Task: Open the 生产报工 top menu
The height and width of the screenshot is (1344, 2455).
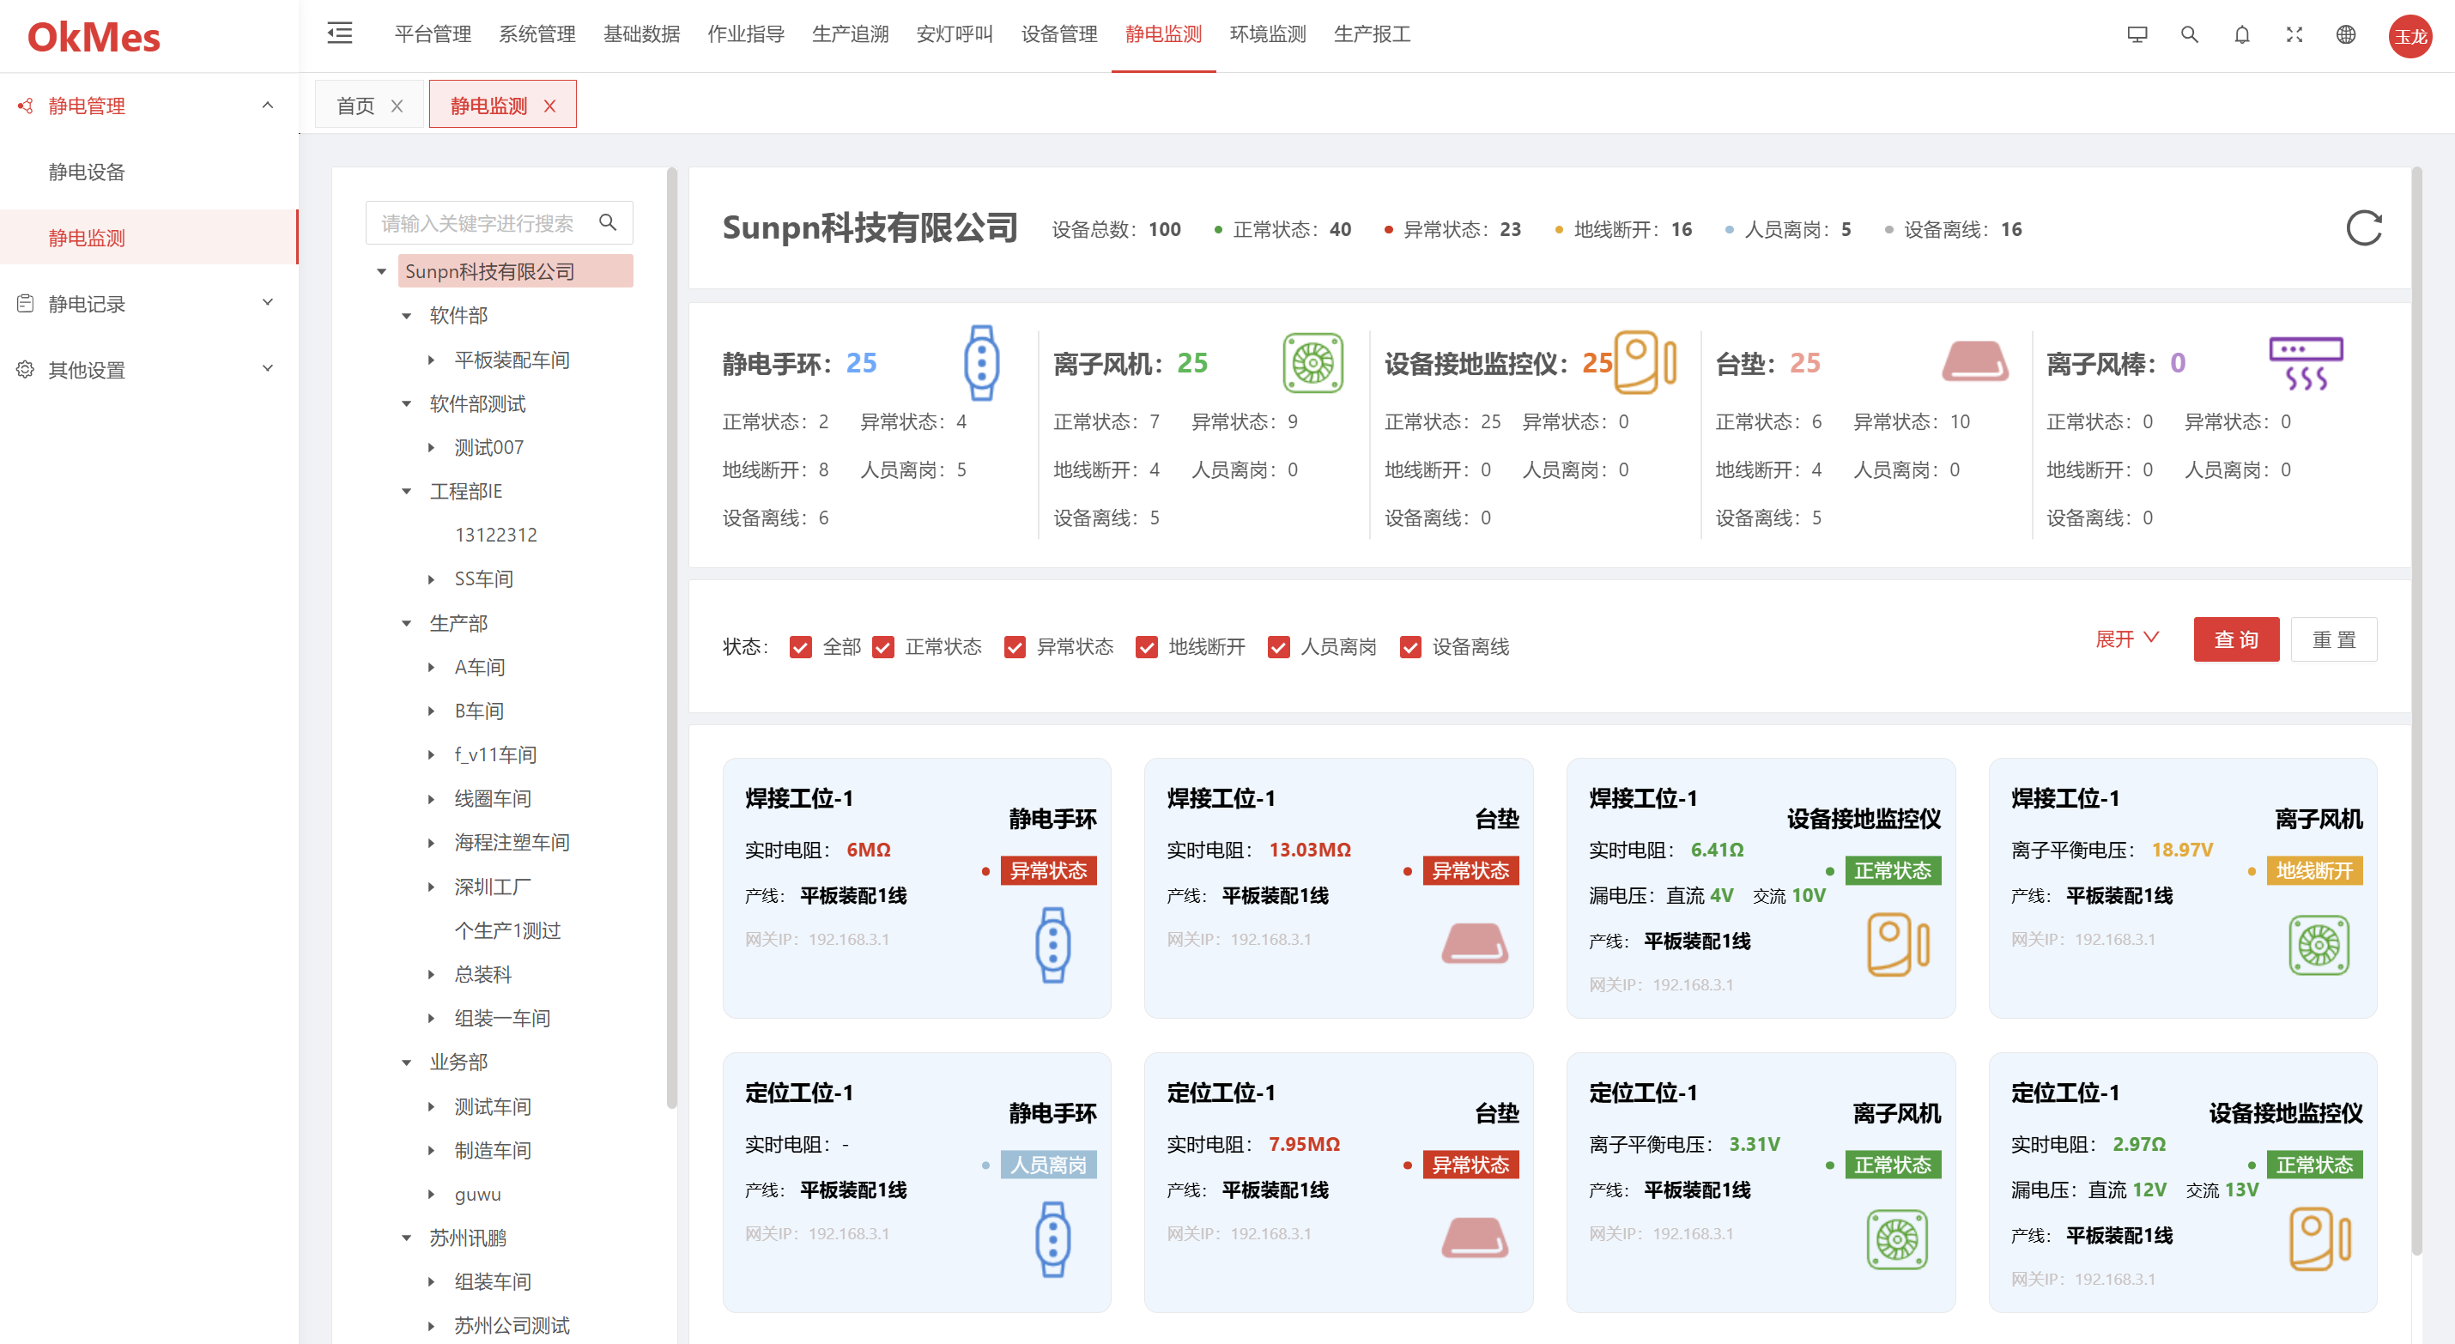Action: (x=1372, y=34)
